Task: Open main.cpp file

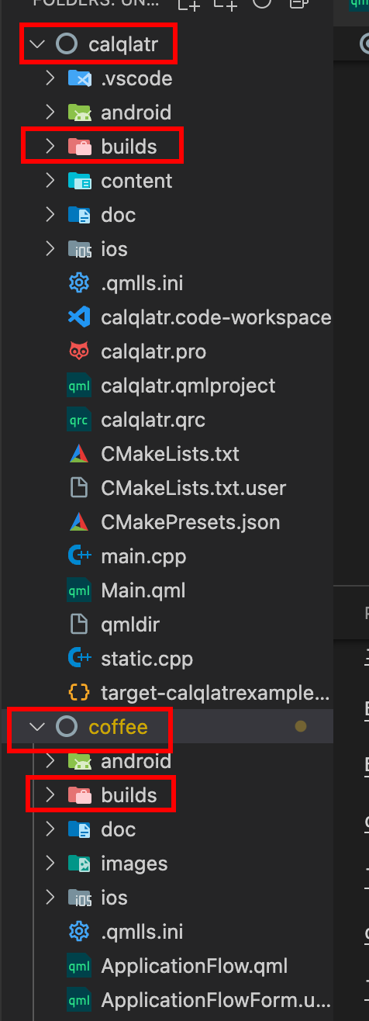Action: (x=143, y=556)
